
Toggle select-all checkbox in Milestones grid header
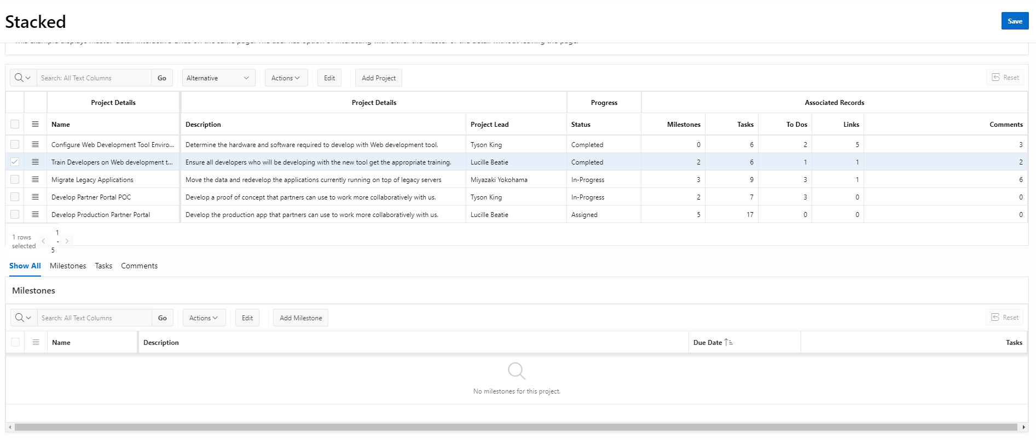pos(15,342)
